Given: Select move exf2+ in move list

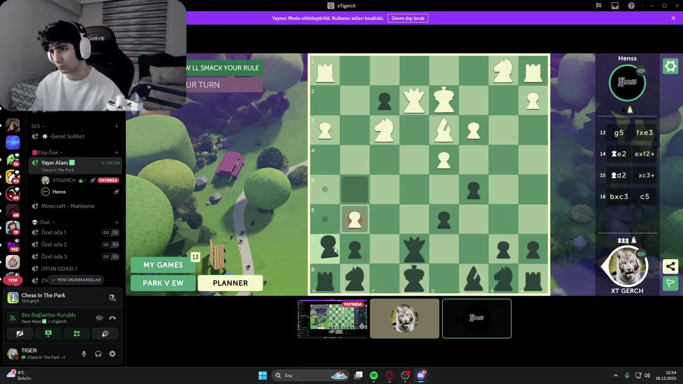Looking at the screenshot, I should click(x=645, y=154).
